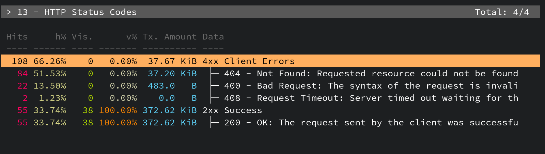Expand the highlighted 4xx Client Errors row

248,61
